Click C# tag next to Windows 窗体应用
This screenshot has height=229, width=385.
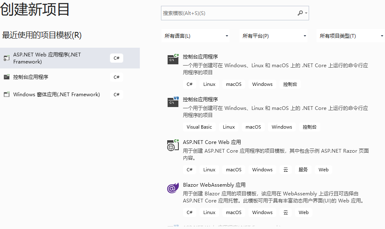tap(117, 95)
